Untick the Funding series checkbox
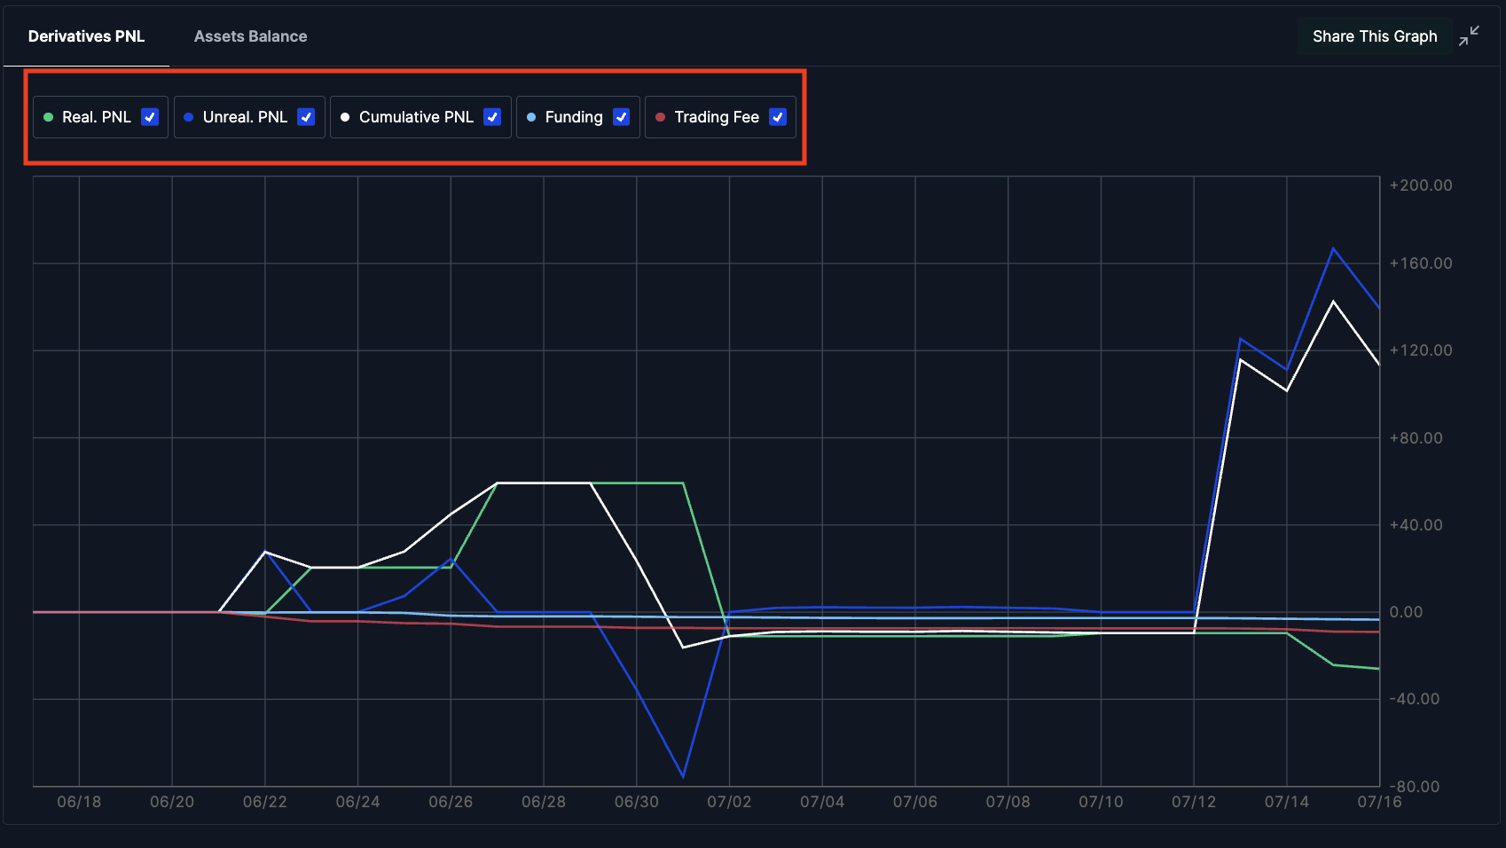Image resolution: width=1506 pixels, height=848 pixels. (621, 117)
